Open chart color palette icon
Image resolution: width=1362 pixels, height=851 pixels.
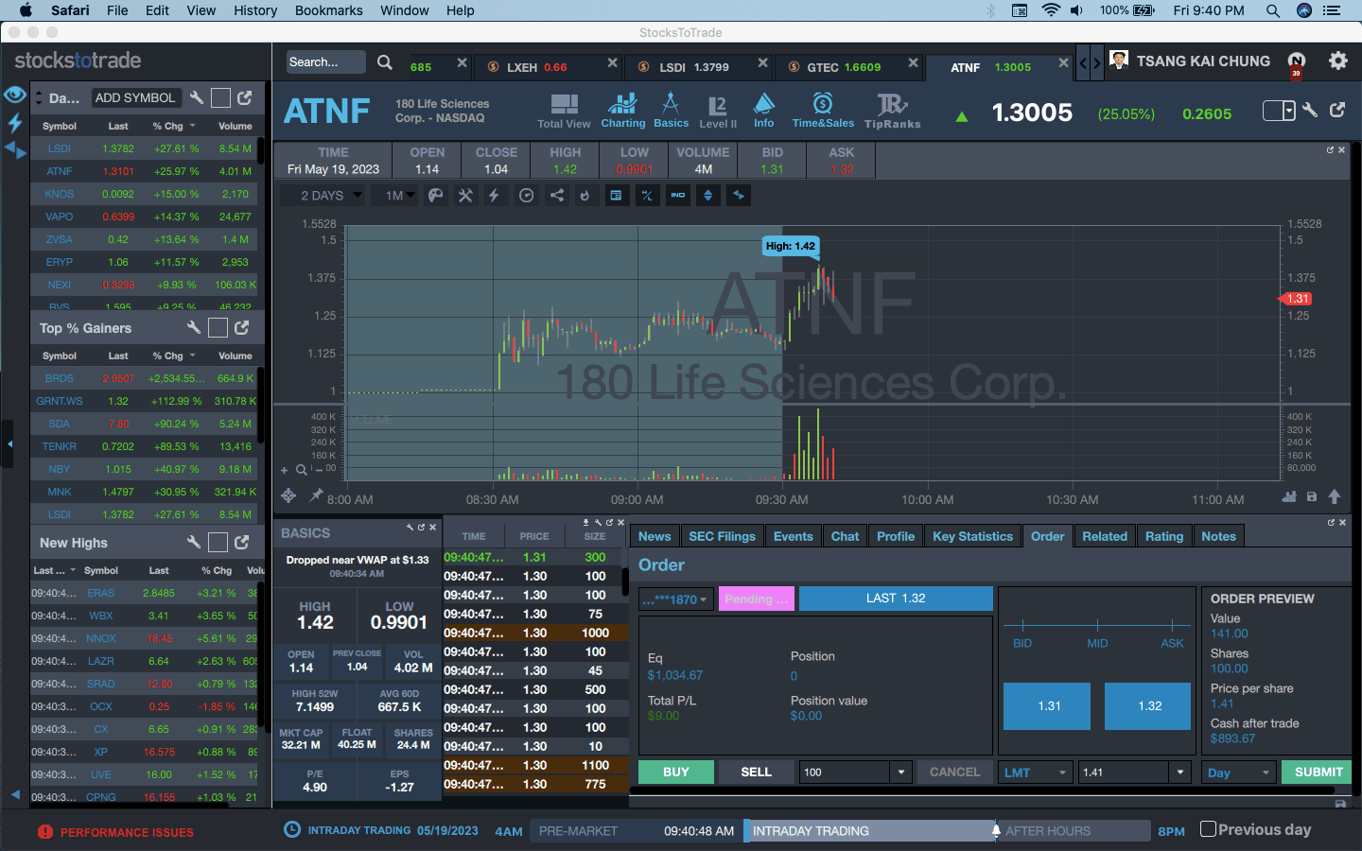(435, 196)
